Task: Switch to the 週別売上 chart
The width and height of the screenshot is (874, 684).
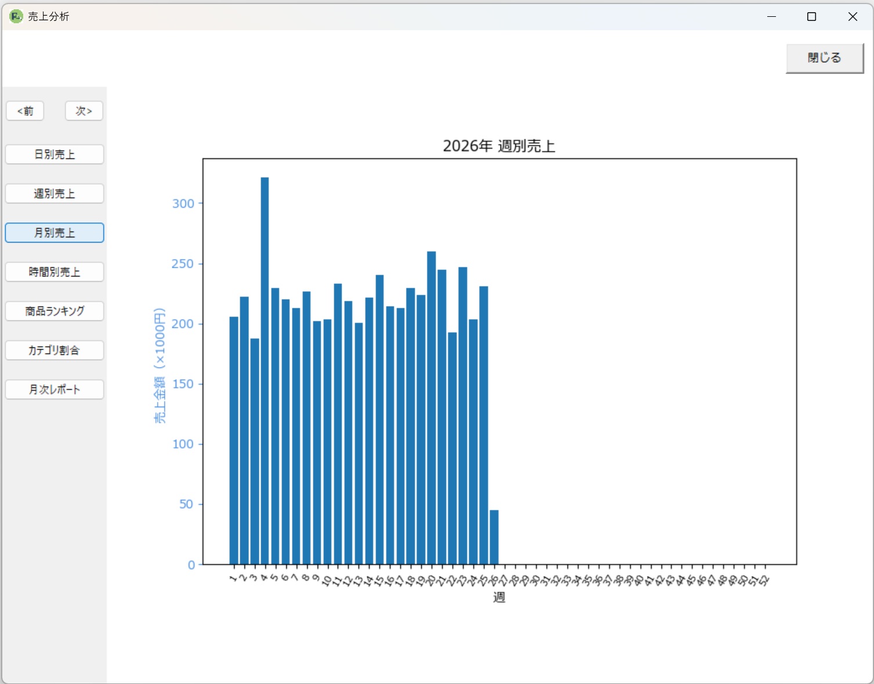Action: (55, 193)
